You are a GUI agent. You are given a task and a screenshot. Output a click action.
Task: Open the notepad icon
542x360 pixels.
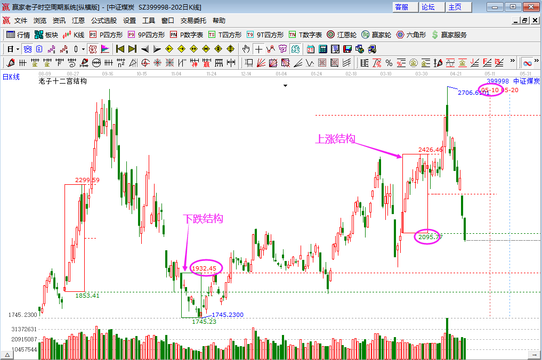[x=335, y=50]
